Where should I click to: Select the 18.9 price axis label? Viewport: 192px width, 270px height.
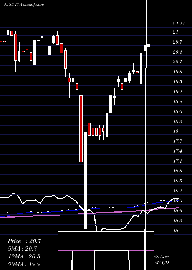point(177,101)
